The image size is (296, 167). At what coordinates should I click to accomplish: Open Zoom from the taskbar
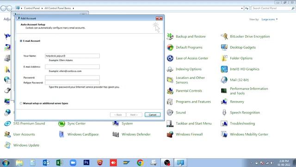(73, 163)
